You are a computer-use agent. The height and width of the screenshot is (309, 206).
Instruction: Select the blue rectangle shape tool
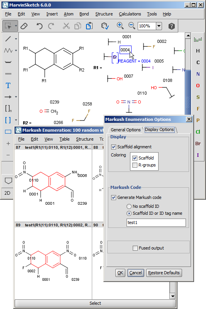point(8,131)
